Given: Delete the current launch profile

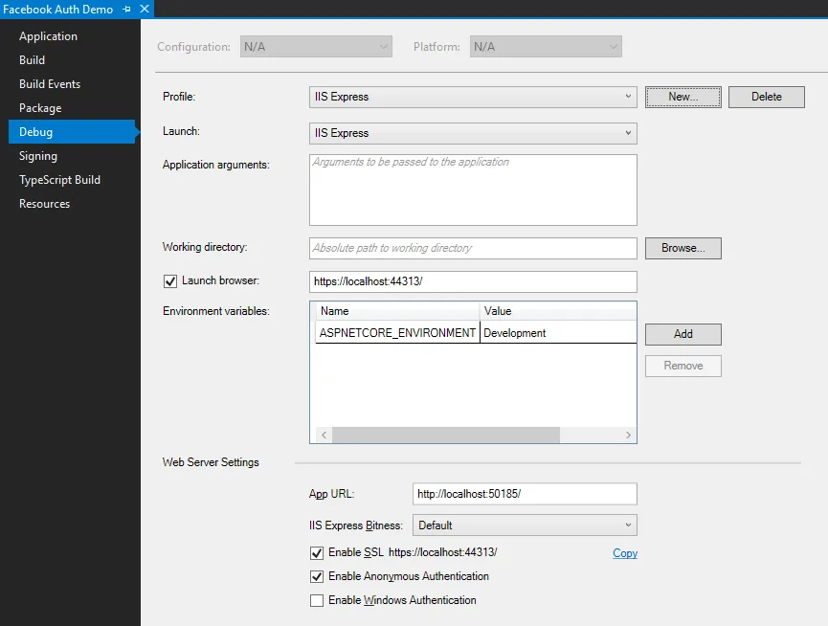Looking at the screenshot, I should [x=766, y=97].
